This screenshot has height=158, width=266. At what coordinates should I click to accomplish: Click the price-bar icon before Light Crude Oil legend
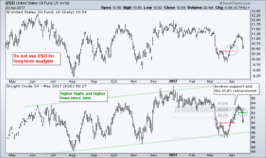pos(8,86)
